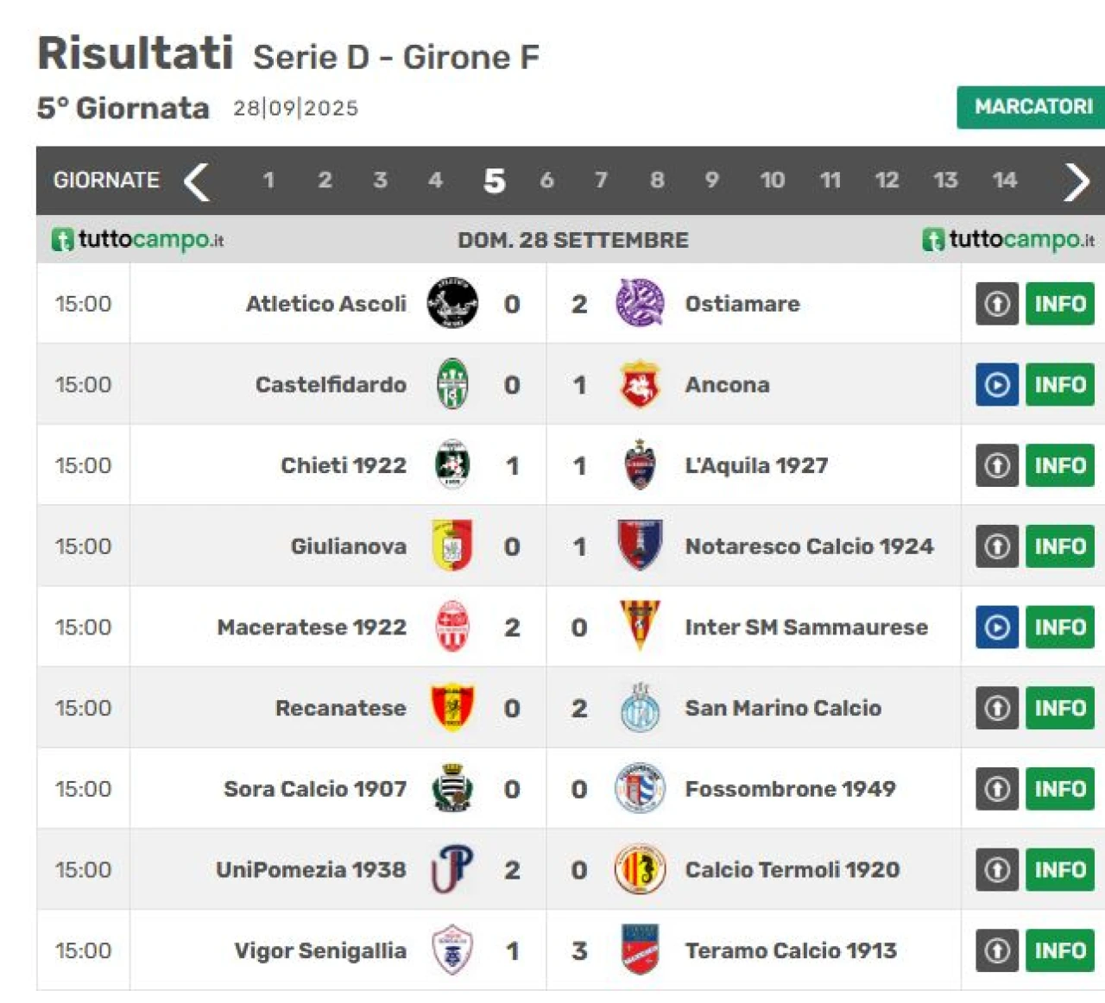
Task: Click the Atletico Ascoli logo
Action: click(452, 304)
